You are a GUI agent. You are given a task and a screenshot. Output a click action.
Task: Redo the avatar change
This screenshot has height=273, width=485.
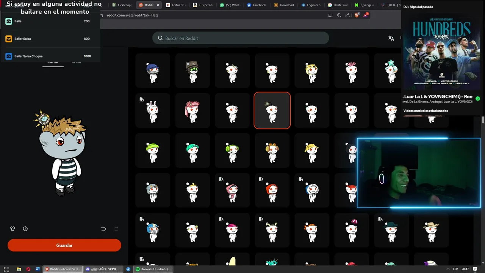[x=116, y=229]
